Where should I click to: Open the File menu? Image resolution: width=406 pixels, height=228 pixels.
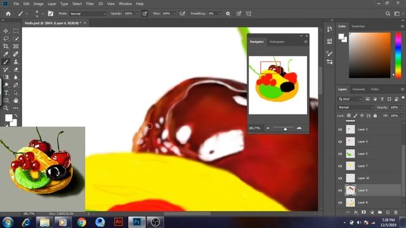16,4
